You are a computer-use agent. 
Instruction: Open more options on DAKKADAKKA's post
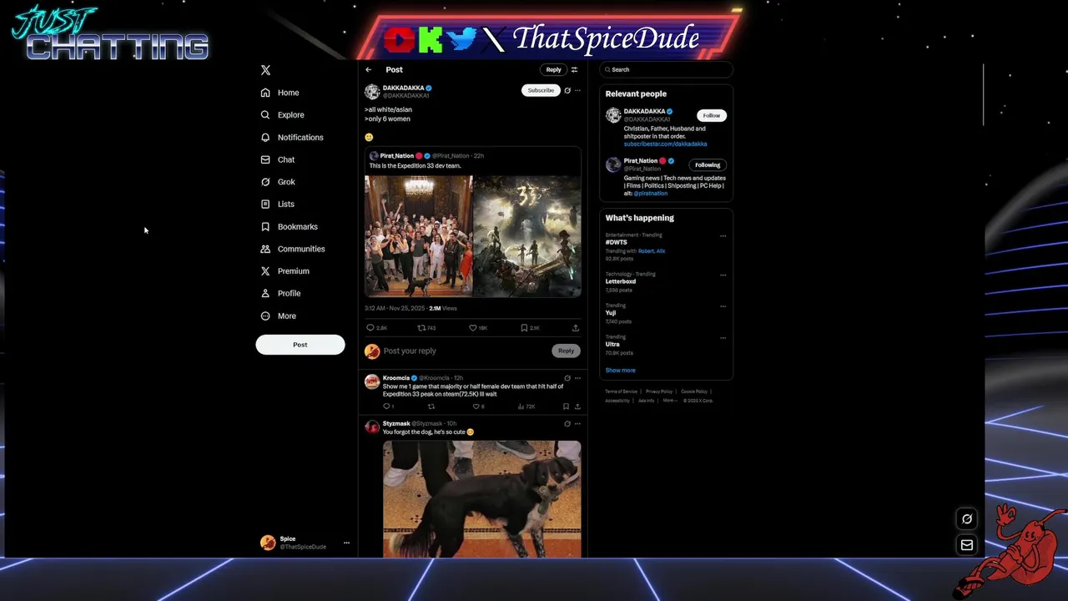pyautogui.click(x=577, y=90)
